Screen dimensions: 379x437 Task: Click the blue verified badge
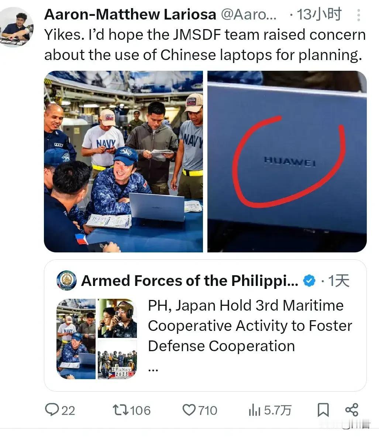(x=309, y=280)
